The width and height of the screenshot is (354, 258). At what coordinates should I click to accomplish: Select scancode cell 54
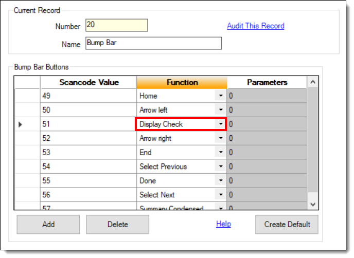coord(88,167)
